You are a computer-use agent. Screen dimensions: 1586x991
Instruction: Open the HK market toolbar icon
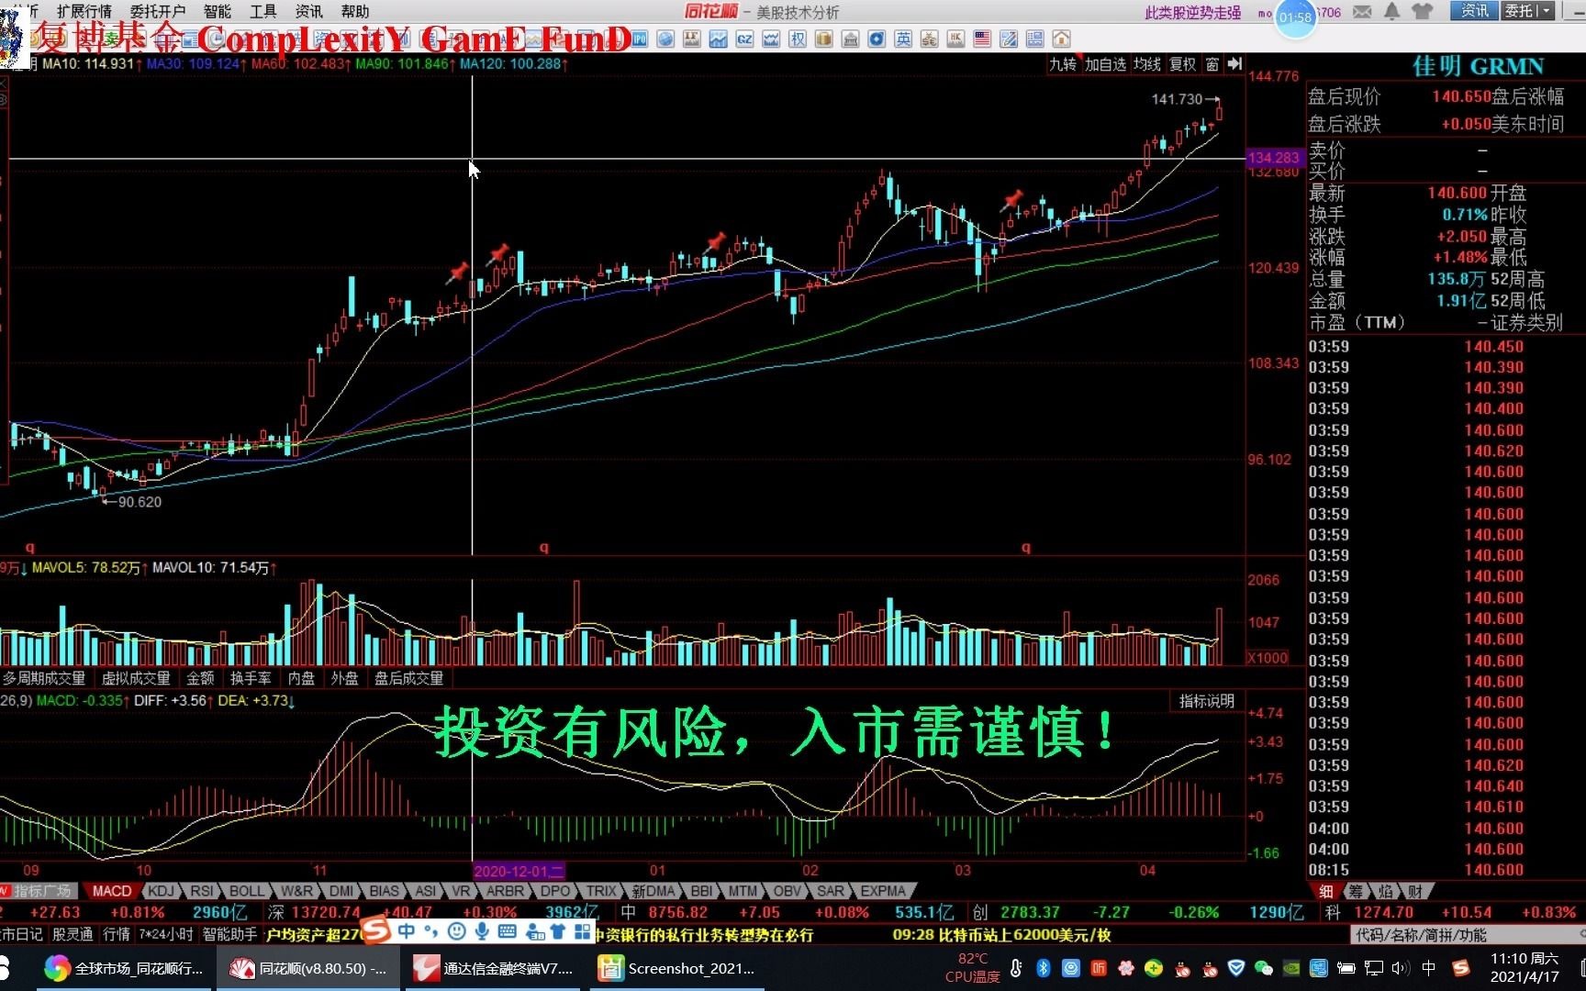point(956,39)
